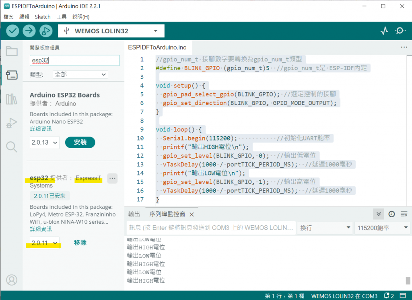Click line 6 gpio_set_direction code
The image size is (412, 300).
(x=249, y=103)
